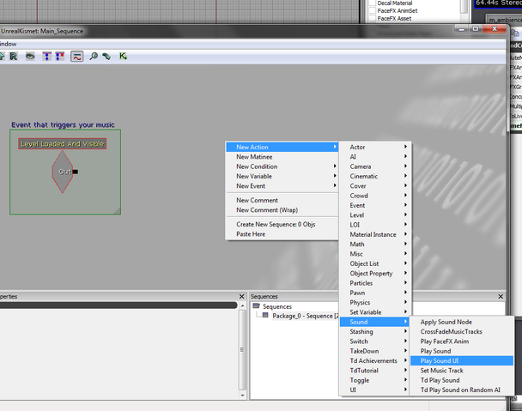This screenshot has width=522, height=411.
Task: Open the Set Variable category
Action: click(375, 312)
